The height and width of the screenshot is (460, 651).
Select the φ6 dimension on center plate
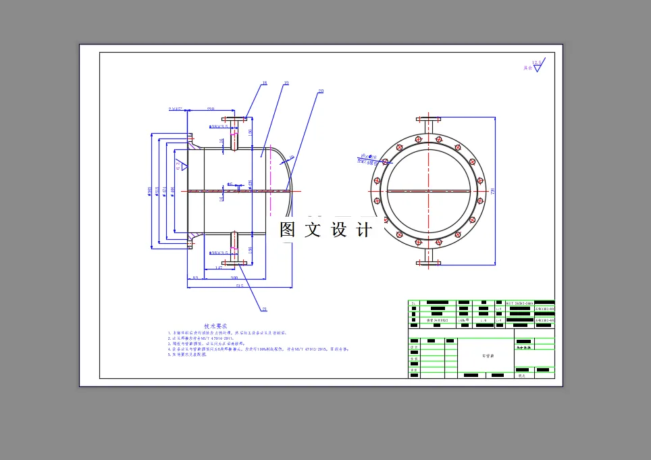pyautogui.click(x=230, y=184)
